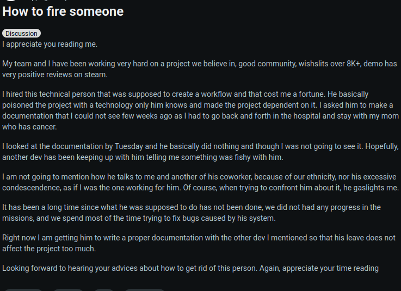This screenshot has width=401, height=291.
Task: Click the paragraph starting "Right now I am getting him"
Action: (199, 243)
